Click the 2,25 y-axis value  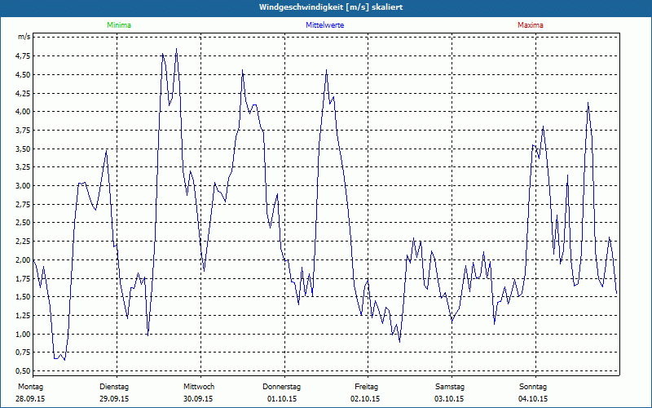click(24, 242)
